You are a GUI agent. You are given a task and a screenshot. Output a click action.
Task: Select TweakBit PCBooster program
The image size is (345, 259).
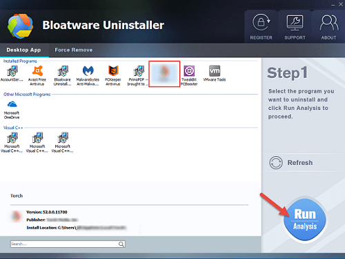pos(189,75)
